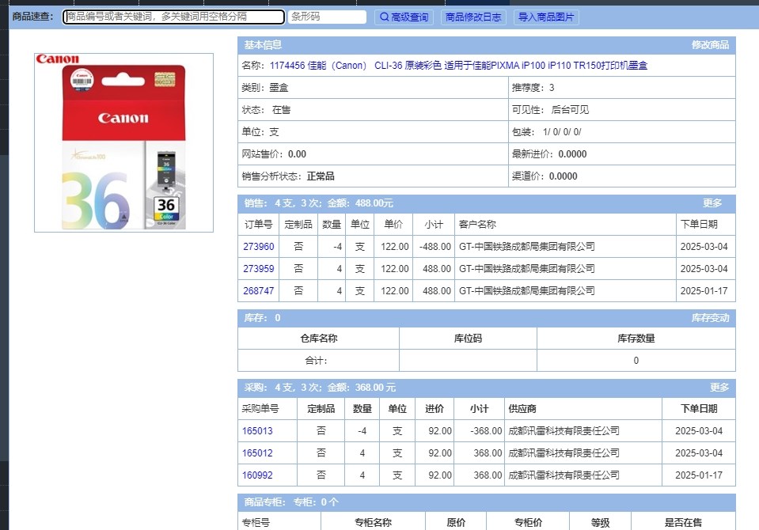This screenshot has width=759, height=530.
Task: Click 导入商品图片 button
Action: [x=546, y=17]
